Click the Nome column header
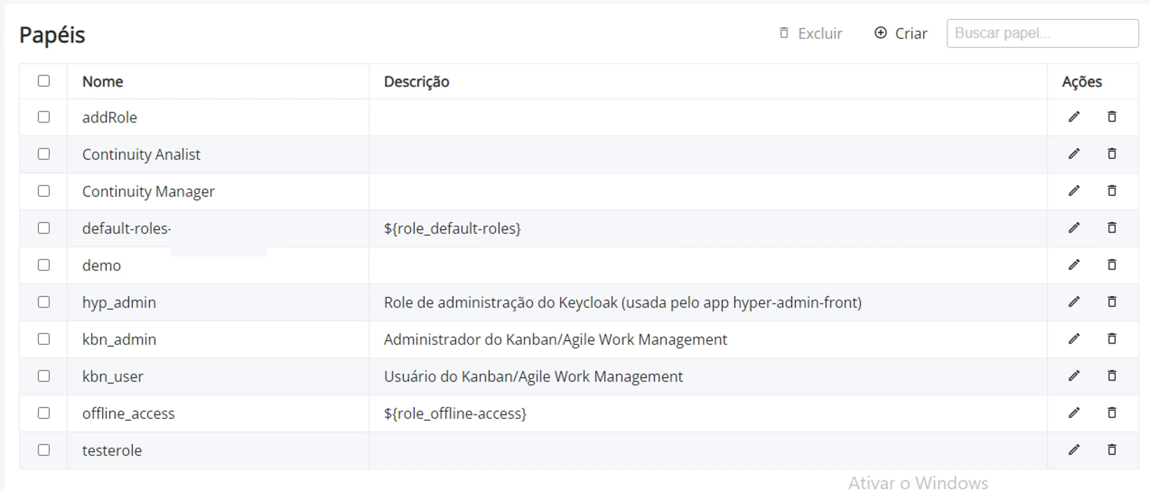 point(103,82)
